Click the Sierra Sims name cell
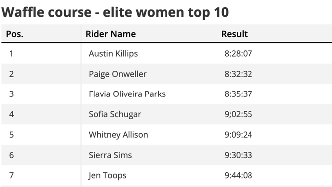The image size is (332, 187). coord(110,155)
